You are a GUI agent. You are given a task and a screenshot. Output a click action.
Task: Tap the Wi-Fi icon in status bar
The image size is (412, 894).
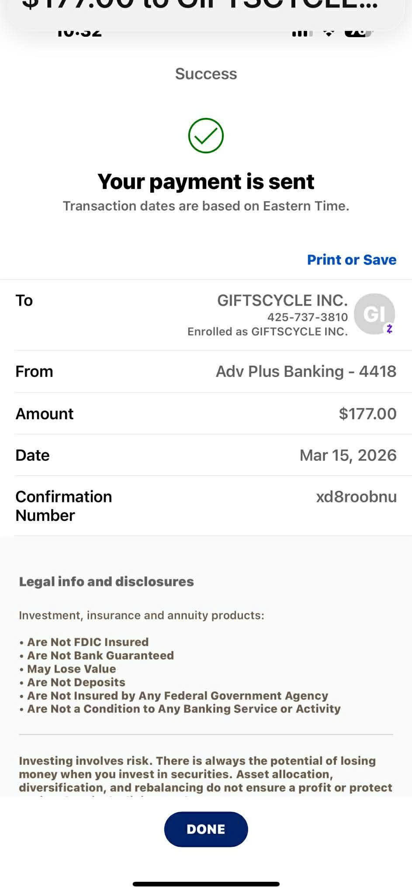tap(329, 33)
